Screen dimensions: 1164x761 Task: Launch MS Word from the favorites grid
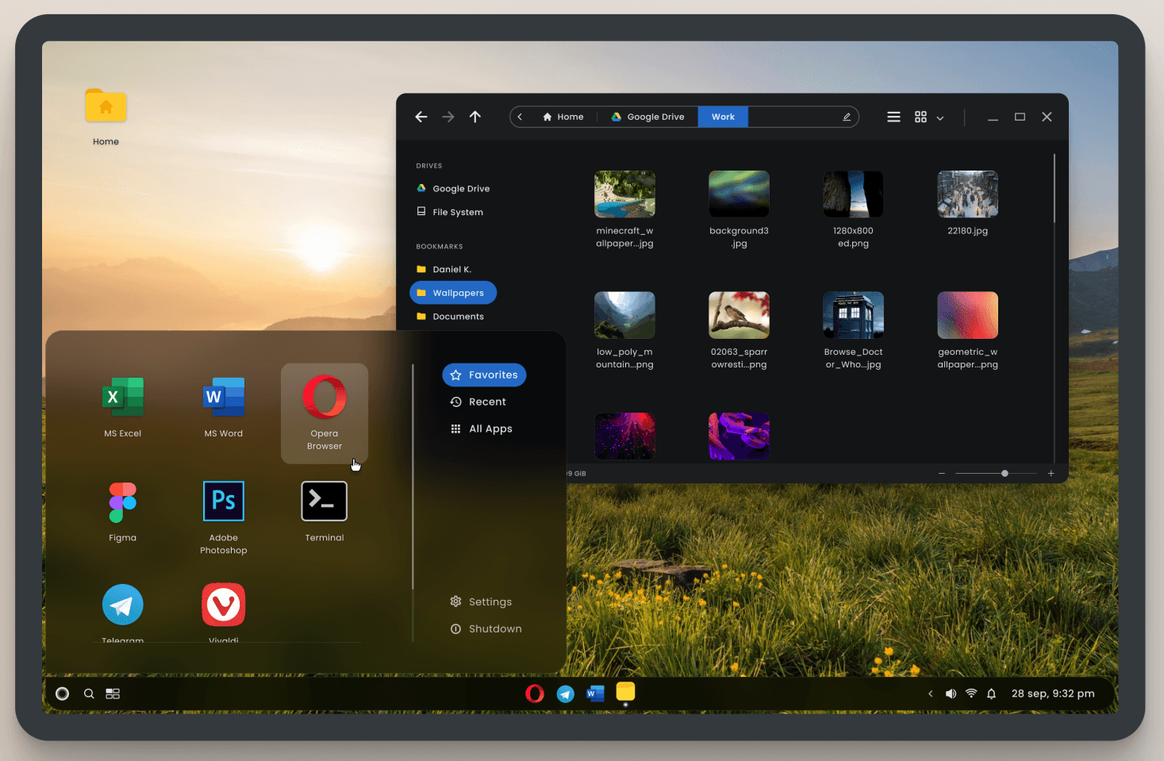[x=224, y=408]
